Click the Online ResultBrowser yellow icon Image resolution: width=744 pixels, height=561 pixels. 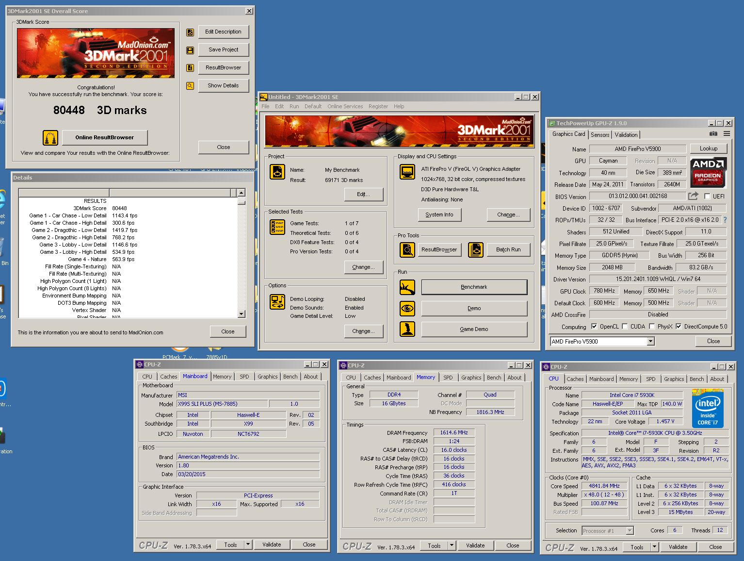click(x=50, y=138)
